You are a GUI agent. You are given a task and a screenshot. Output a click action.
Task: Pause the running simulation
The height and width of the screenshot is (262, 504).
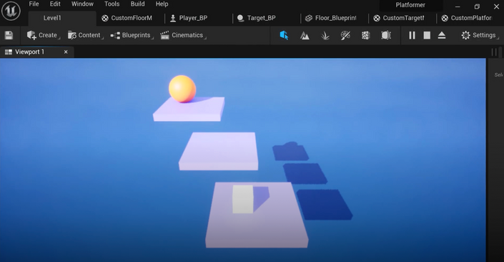(412, 35)
